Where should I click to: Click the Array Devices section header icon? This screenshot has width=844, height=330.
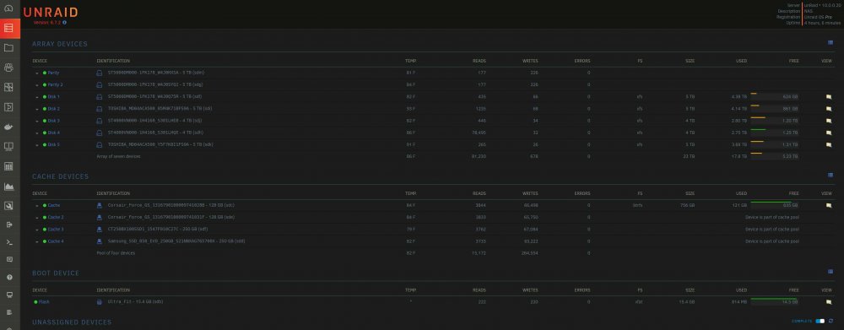pos(830,42)
